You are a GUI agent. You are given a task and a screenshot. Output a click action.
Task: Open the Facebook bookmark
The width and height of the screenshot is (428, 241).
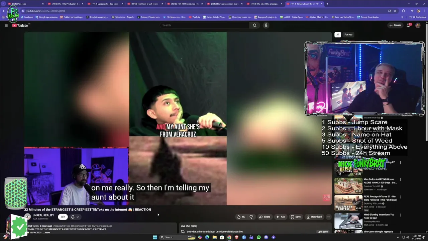[27, 17]
